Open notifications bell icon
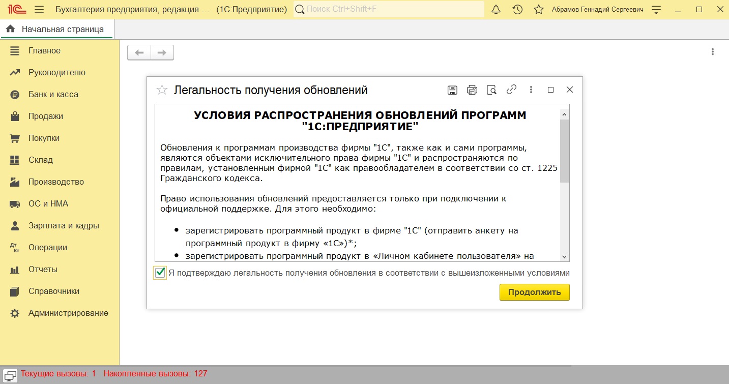 pyautogui.click(x=496, y=9)
